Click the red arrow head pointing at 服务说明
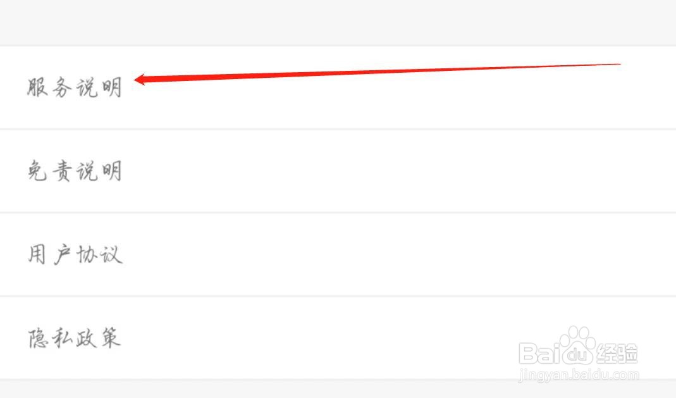This screenshot has height=398, width=676. coord(140,79)
